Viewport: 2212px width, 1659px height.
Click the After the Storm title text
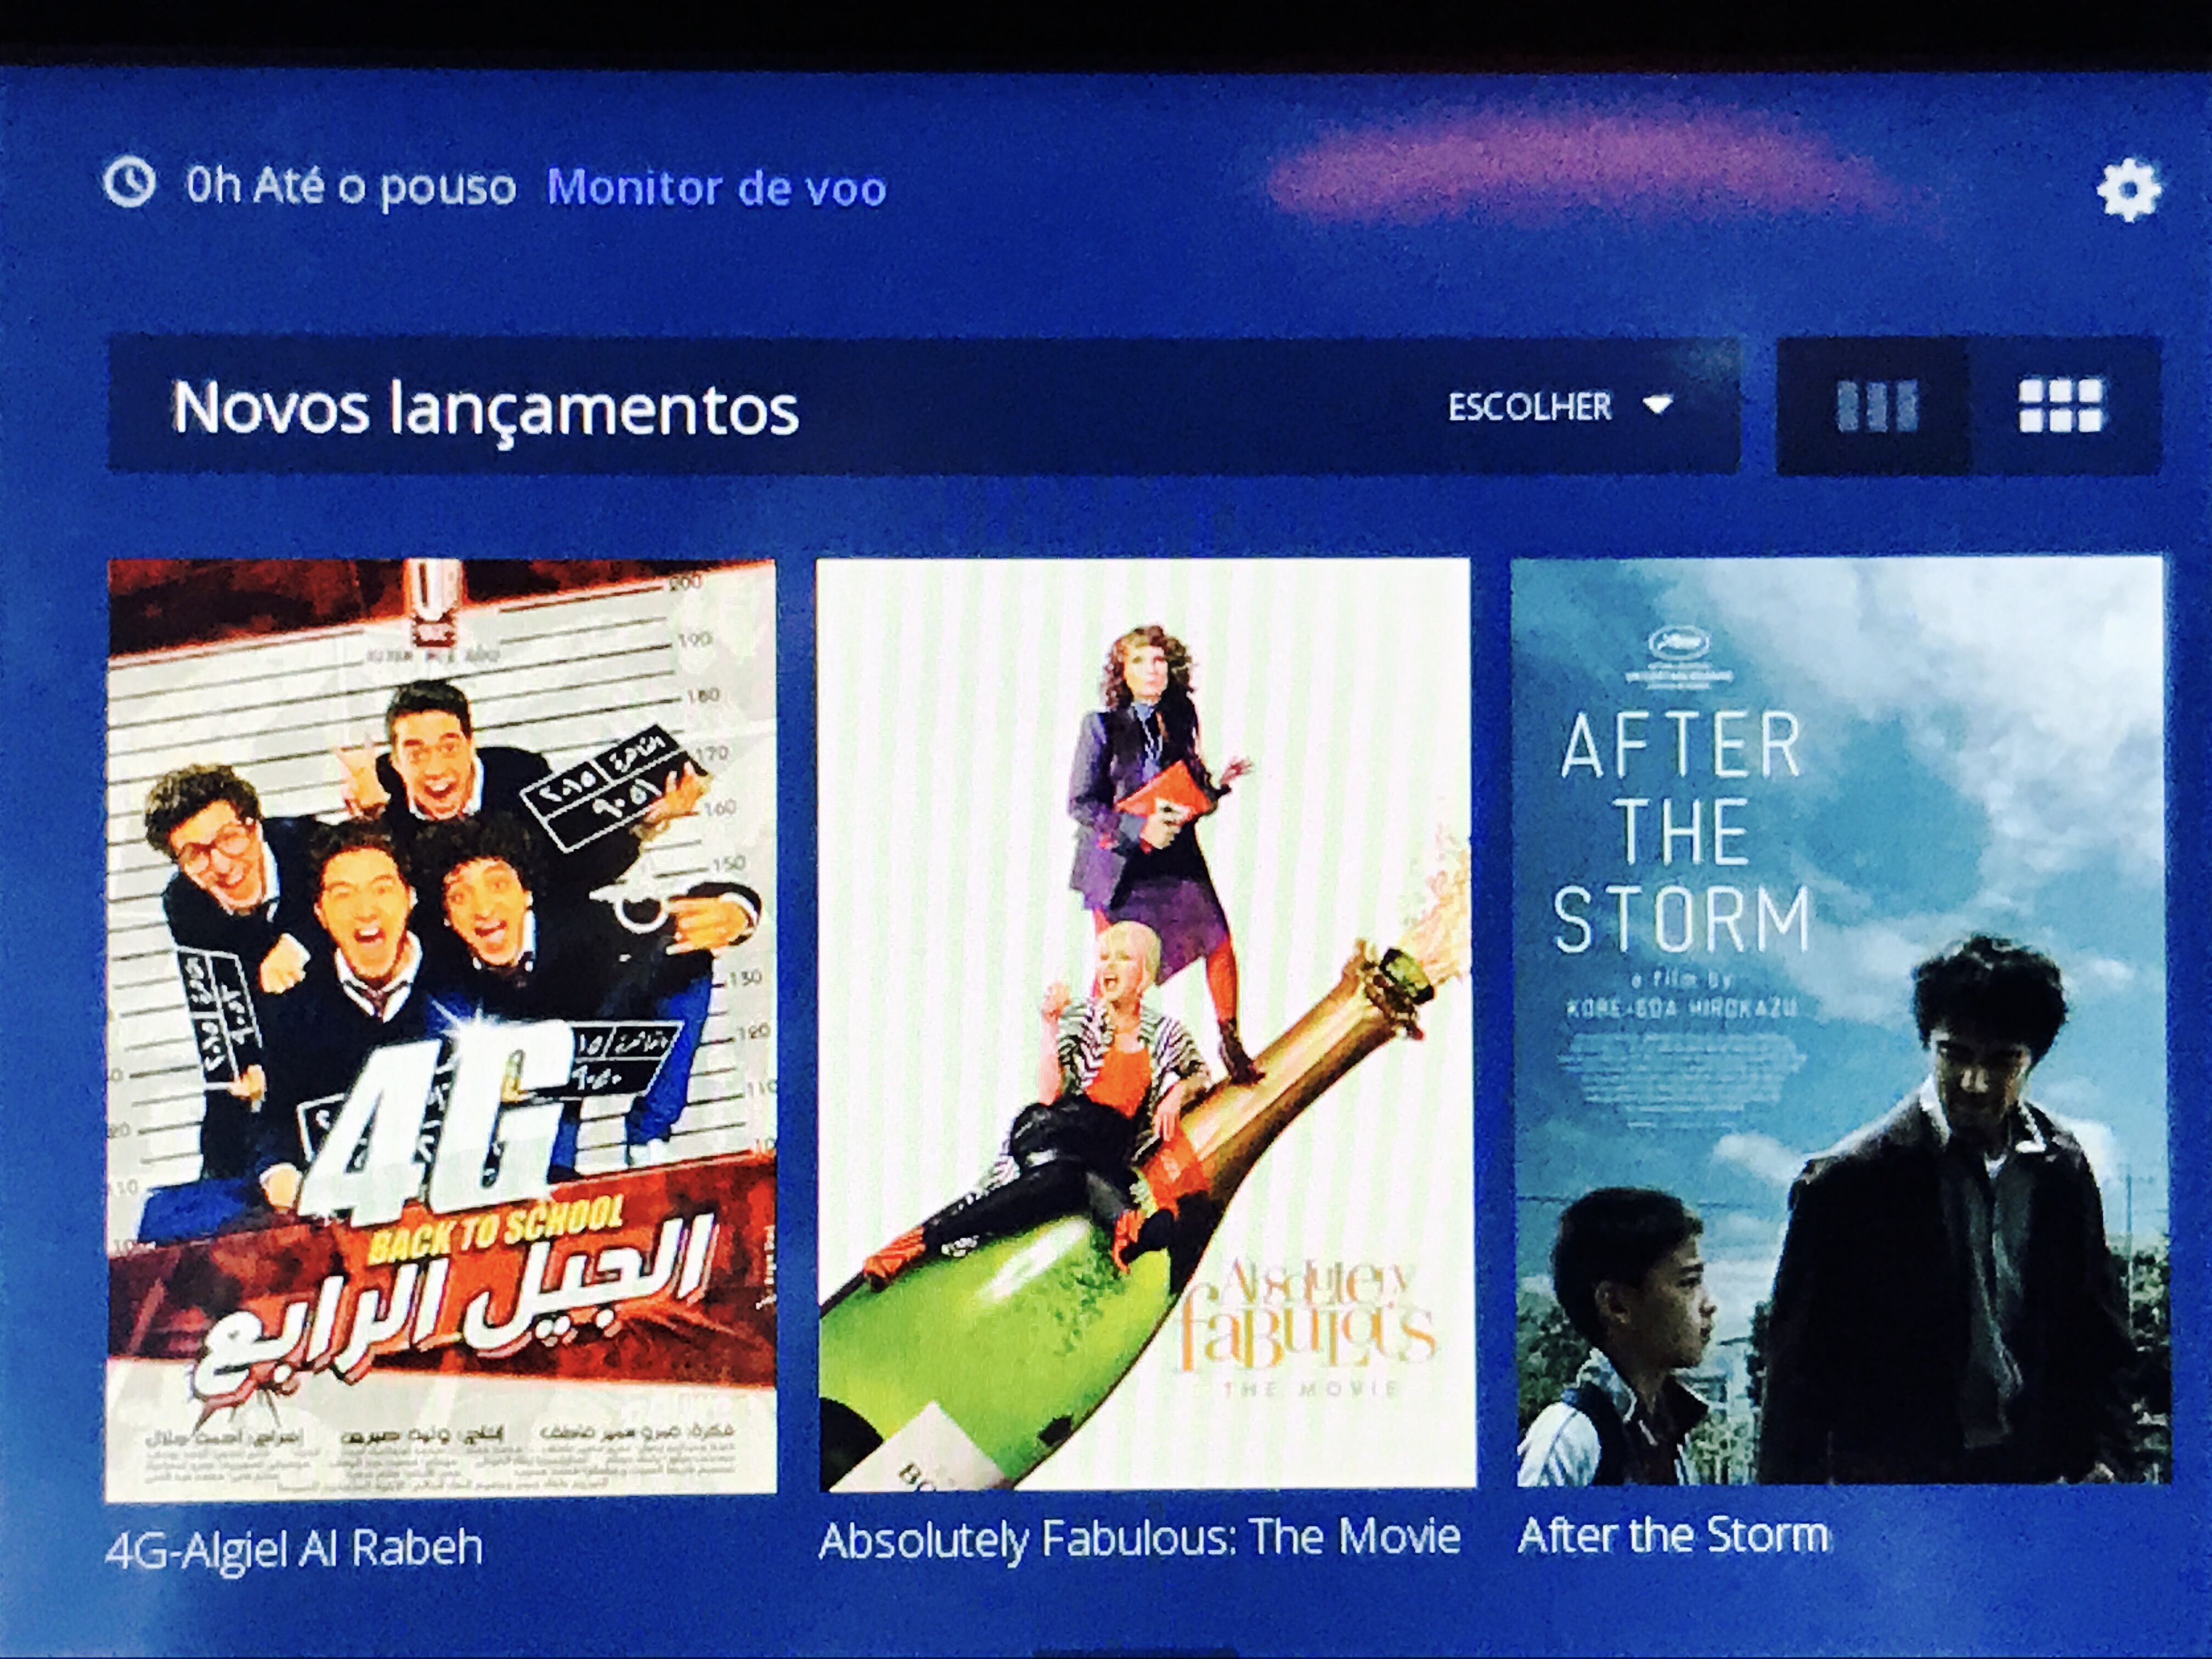1674,1534
